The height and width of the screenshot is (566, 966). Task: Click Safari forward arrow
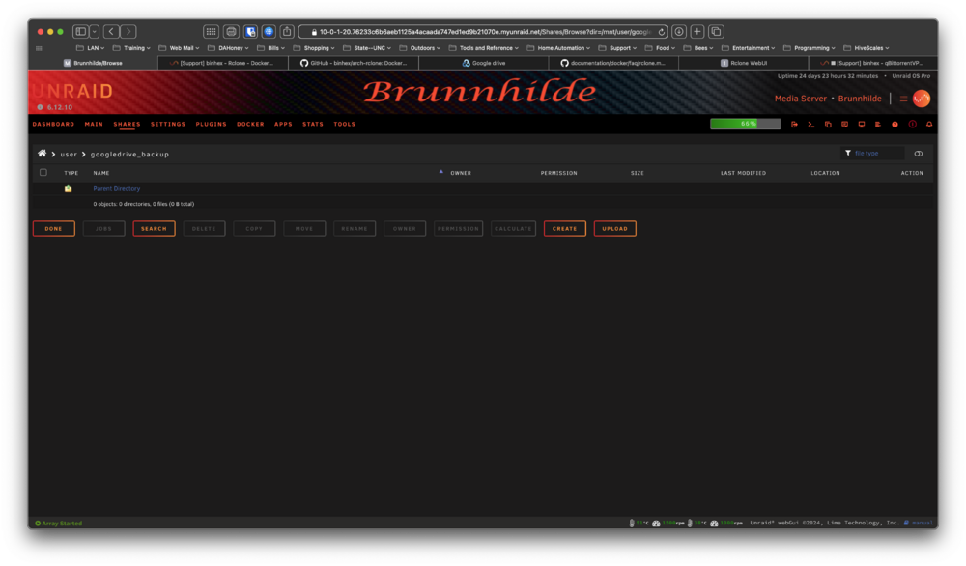click(128, 32)
